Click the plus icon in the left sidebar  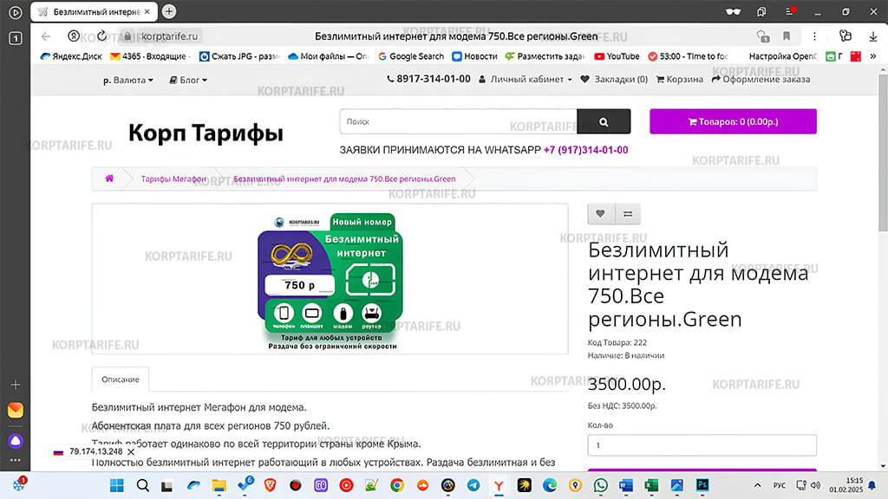16,385
